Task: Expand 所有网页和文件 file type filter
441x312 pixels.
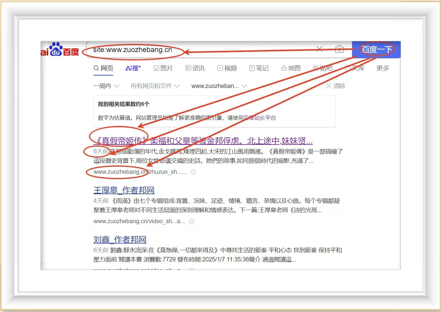Action: 155,86
